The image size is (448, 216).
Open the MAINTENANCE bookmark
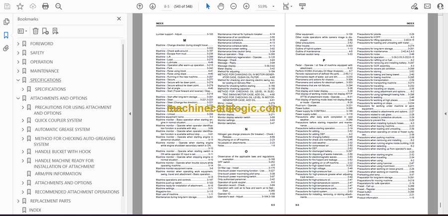[x=45, y=71]
